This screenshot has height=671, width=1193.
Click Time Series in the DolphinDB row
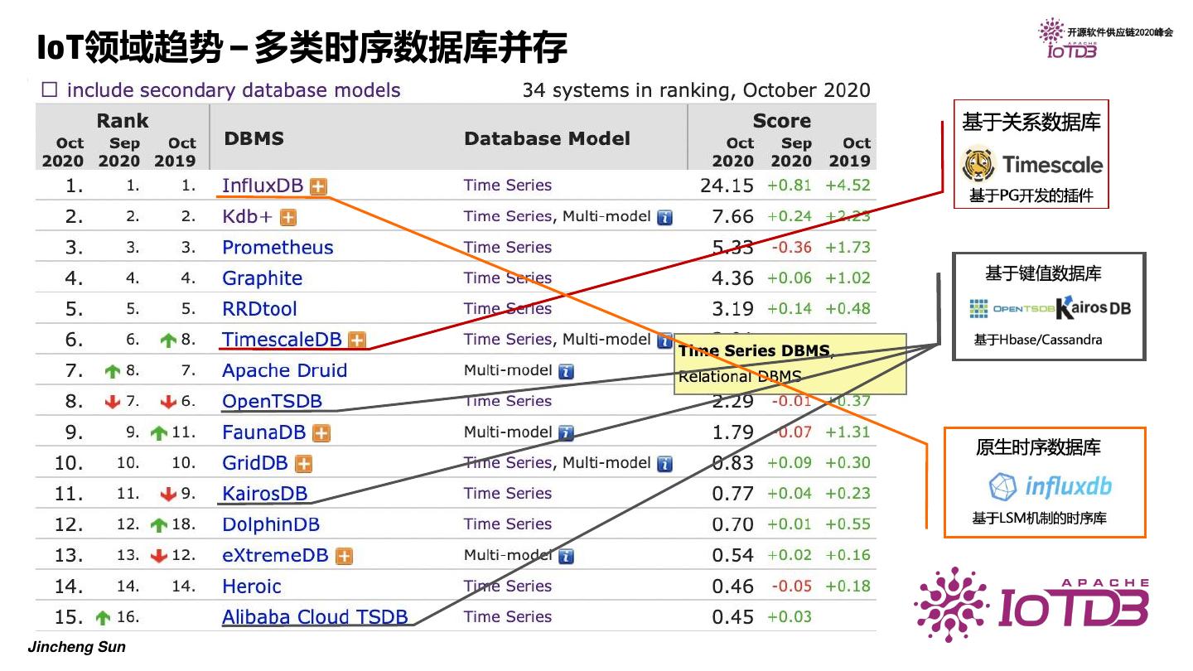click(x=508, y=524)
